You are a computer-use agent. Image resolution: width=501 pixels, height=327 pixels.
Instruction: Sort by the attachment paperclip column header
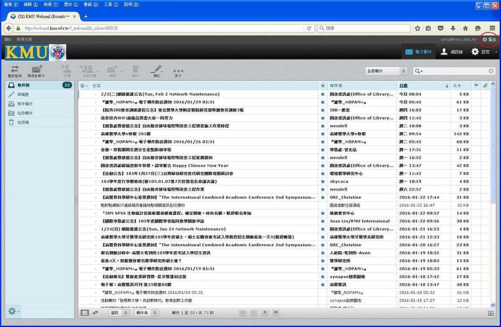[485, 85]
